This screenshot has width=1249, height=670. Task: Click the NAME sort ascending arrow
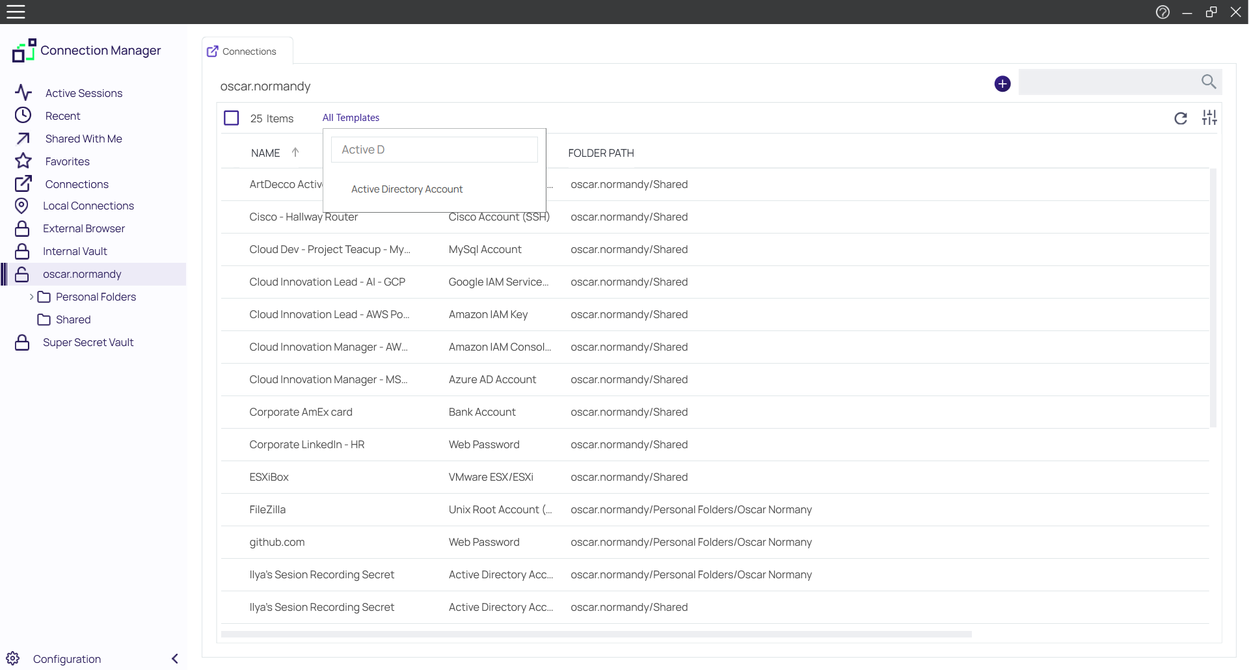pyautogui.click(x=295, y=152)
